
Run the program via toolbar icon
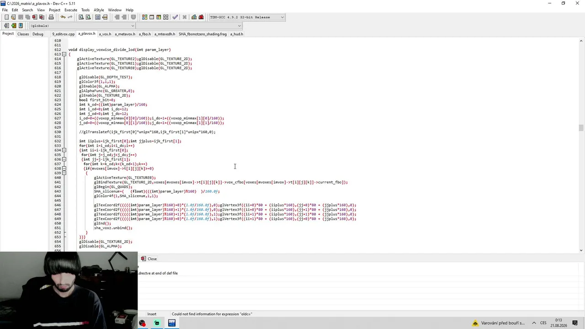[152, 17]
